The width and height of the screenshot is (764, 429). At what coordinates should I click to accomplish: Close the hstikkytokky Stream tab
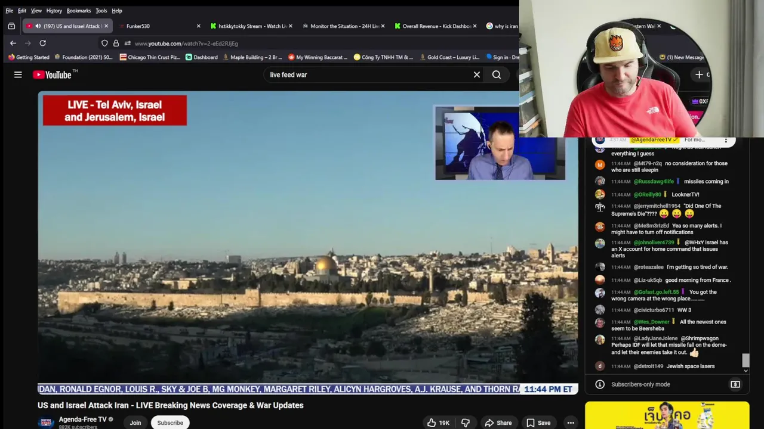point(290,26)
